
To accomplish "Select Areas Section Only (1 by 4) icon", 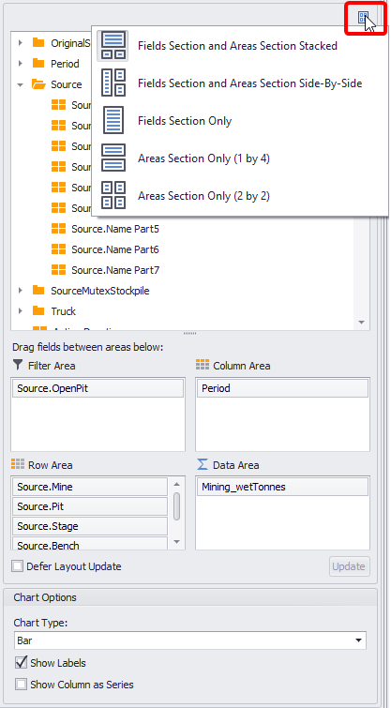I will pyautogui.click(x=113, y=158).
